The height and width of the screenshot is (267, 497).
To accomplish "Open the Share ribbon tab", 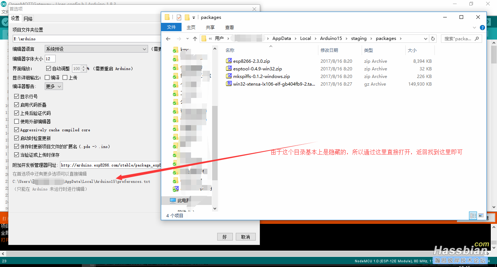I will pyautogui.click(x=210, y=27).
